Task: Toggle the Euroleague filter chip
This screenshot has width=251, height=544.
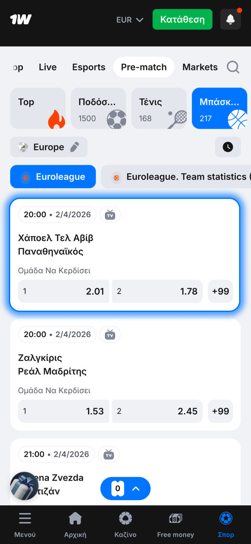Action: click(53, 176)
